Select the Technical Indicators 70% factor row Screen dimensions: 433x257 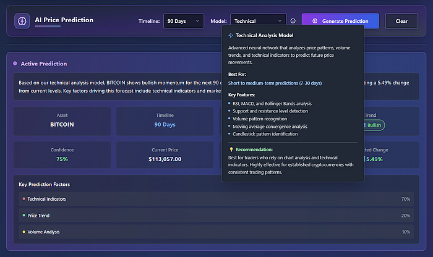(216, 199)
